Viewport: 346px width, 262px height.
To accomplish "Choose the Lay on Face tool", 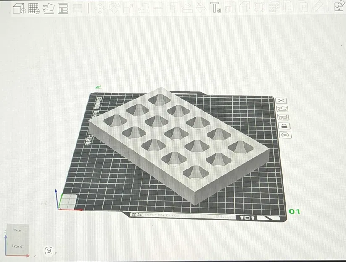I will (144, 8).
